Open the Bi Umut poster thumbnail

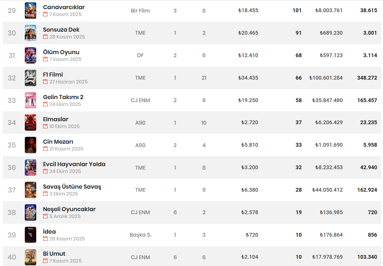click(x=31, y=257)
